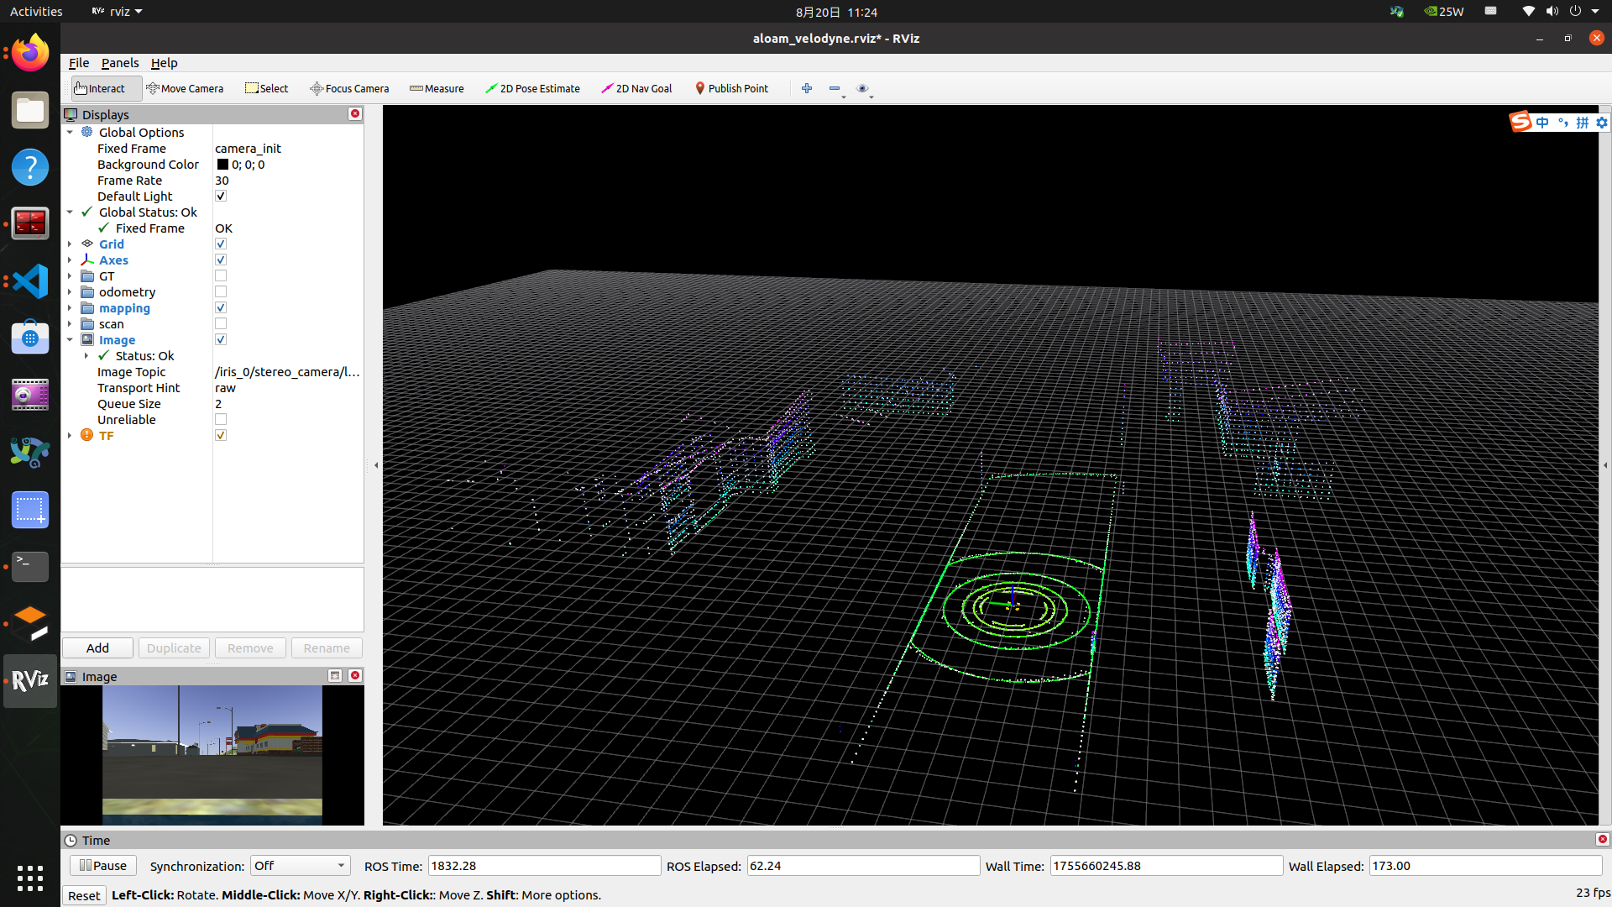Float the Image panel with its undock icon
This screenshot has width=1612, height=907.
335,675
